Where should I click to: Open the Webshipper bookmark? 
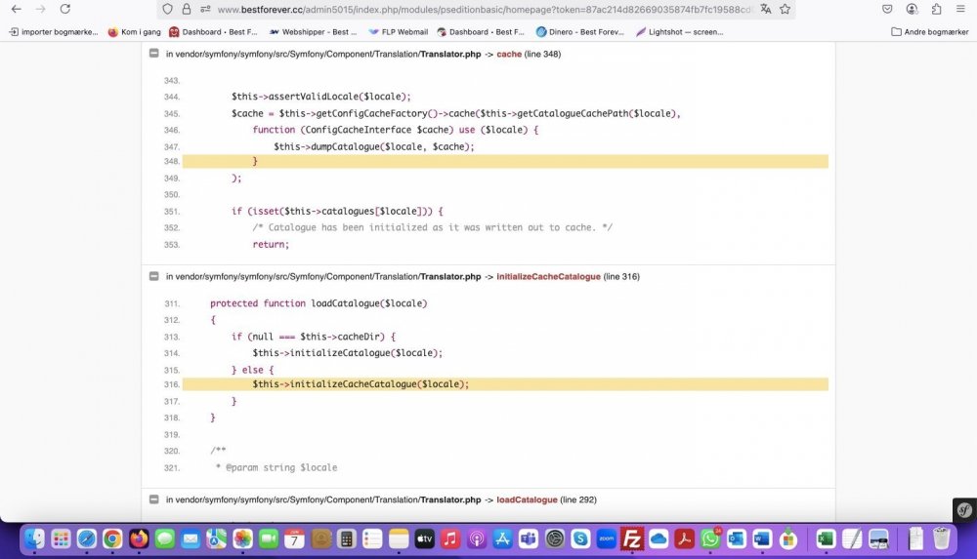point(313,32)
